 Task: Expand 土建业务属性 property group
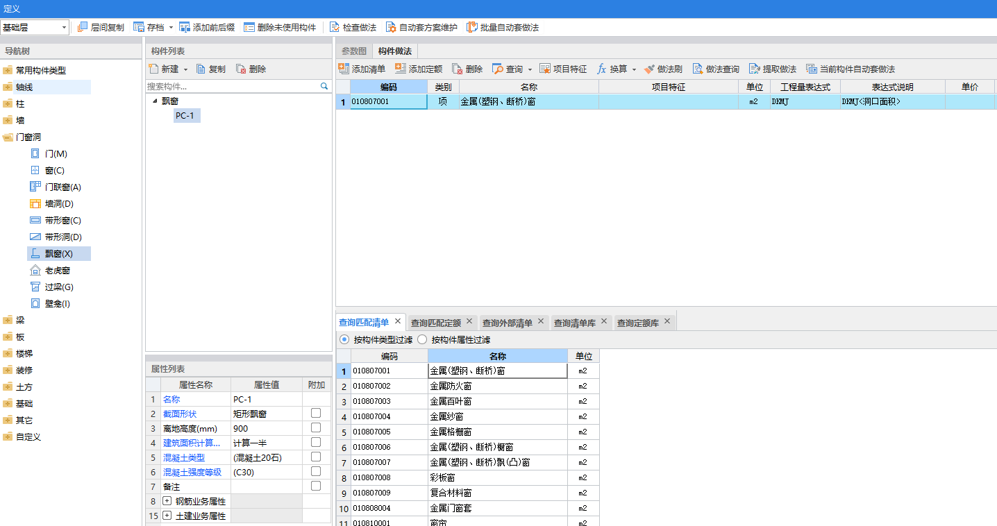[167, 516]
